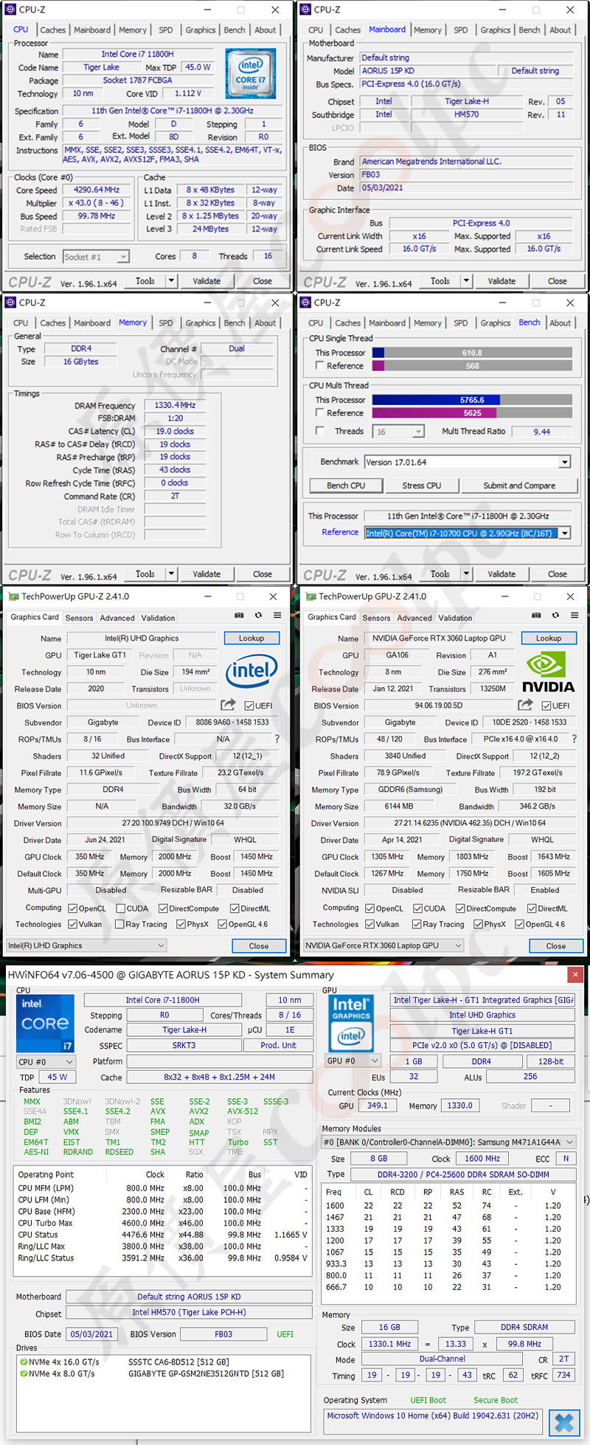This screenshot has width=590, height=1445.
Task: Open Sensors tab in Intel GPU-Z window
Action: click(x=79, y=618)
